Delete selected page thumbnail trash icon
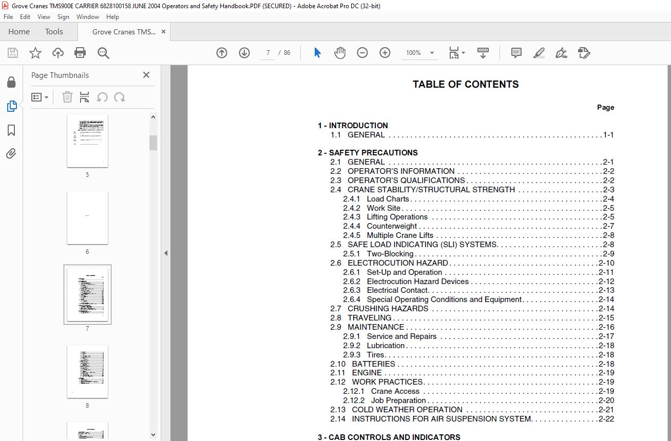This screenshot has width=671, height=441. tap(68, 97)
